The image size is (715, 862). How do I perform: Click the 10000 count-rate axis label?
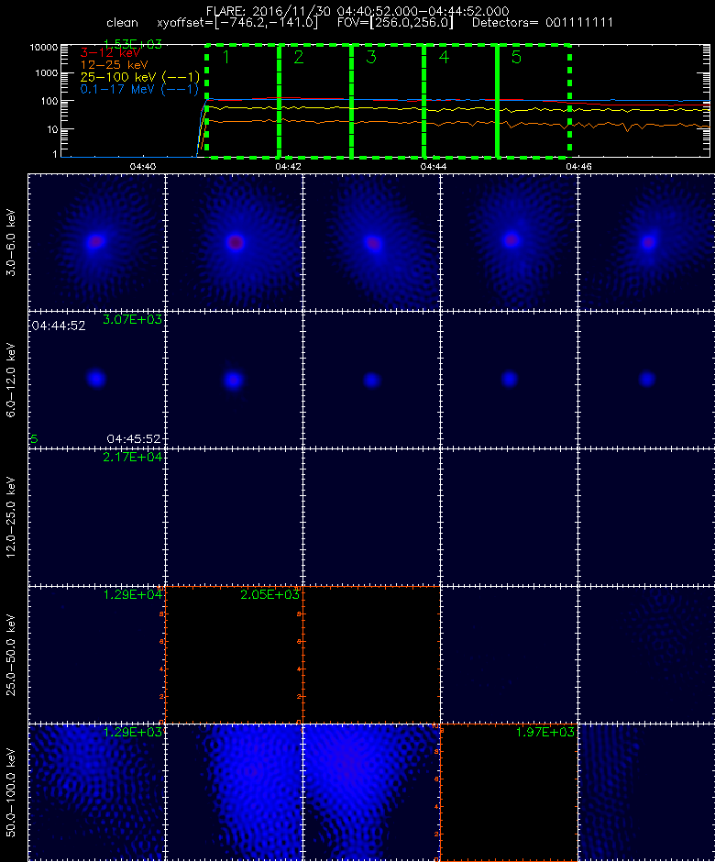44,48
